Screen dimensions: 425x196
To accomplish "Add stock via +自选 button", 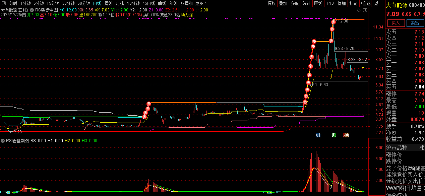I will [x=365, y=3].
